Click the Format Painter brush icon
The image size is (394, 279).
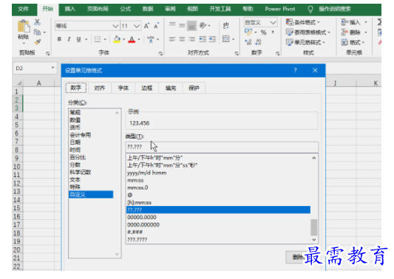pyautogui.click(x=37, y=42)
